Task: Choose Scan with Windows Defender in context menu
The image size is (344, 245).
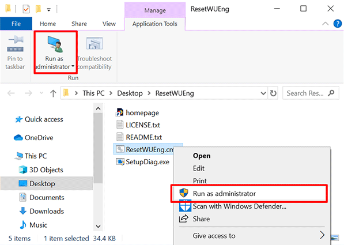Action: pos(252,206)
